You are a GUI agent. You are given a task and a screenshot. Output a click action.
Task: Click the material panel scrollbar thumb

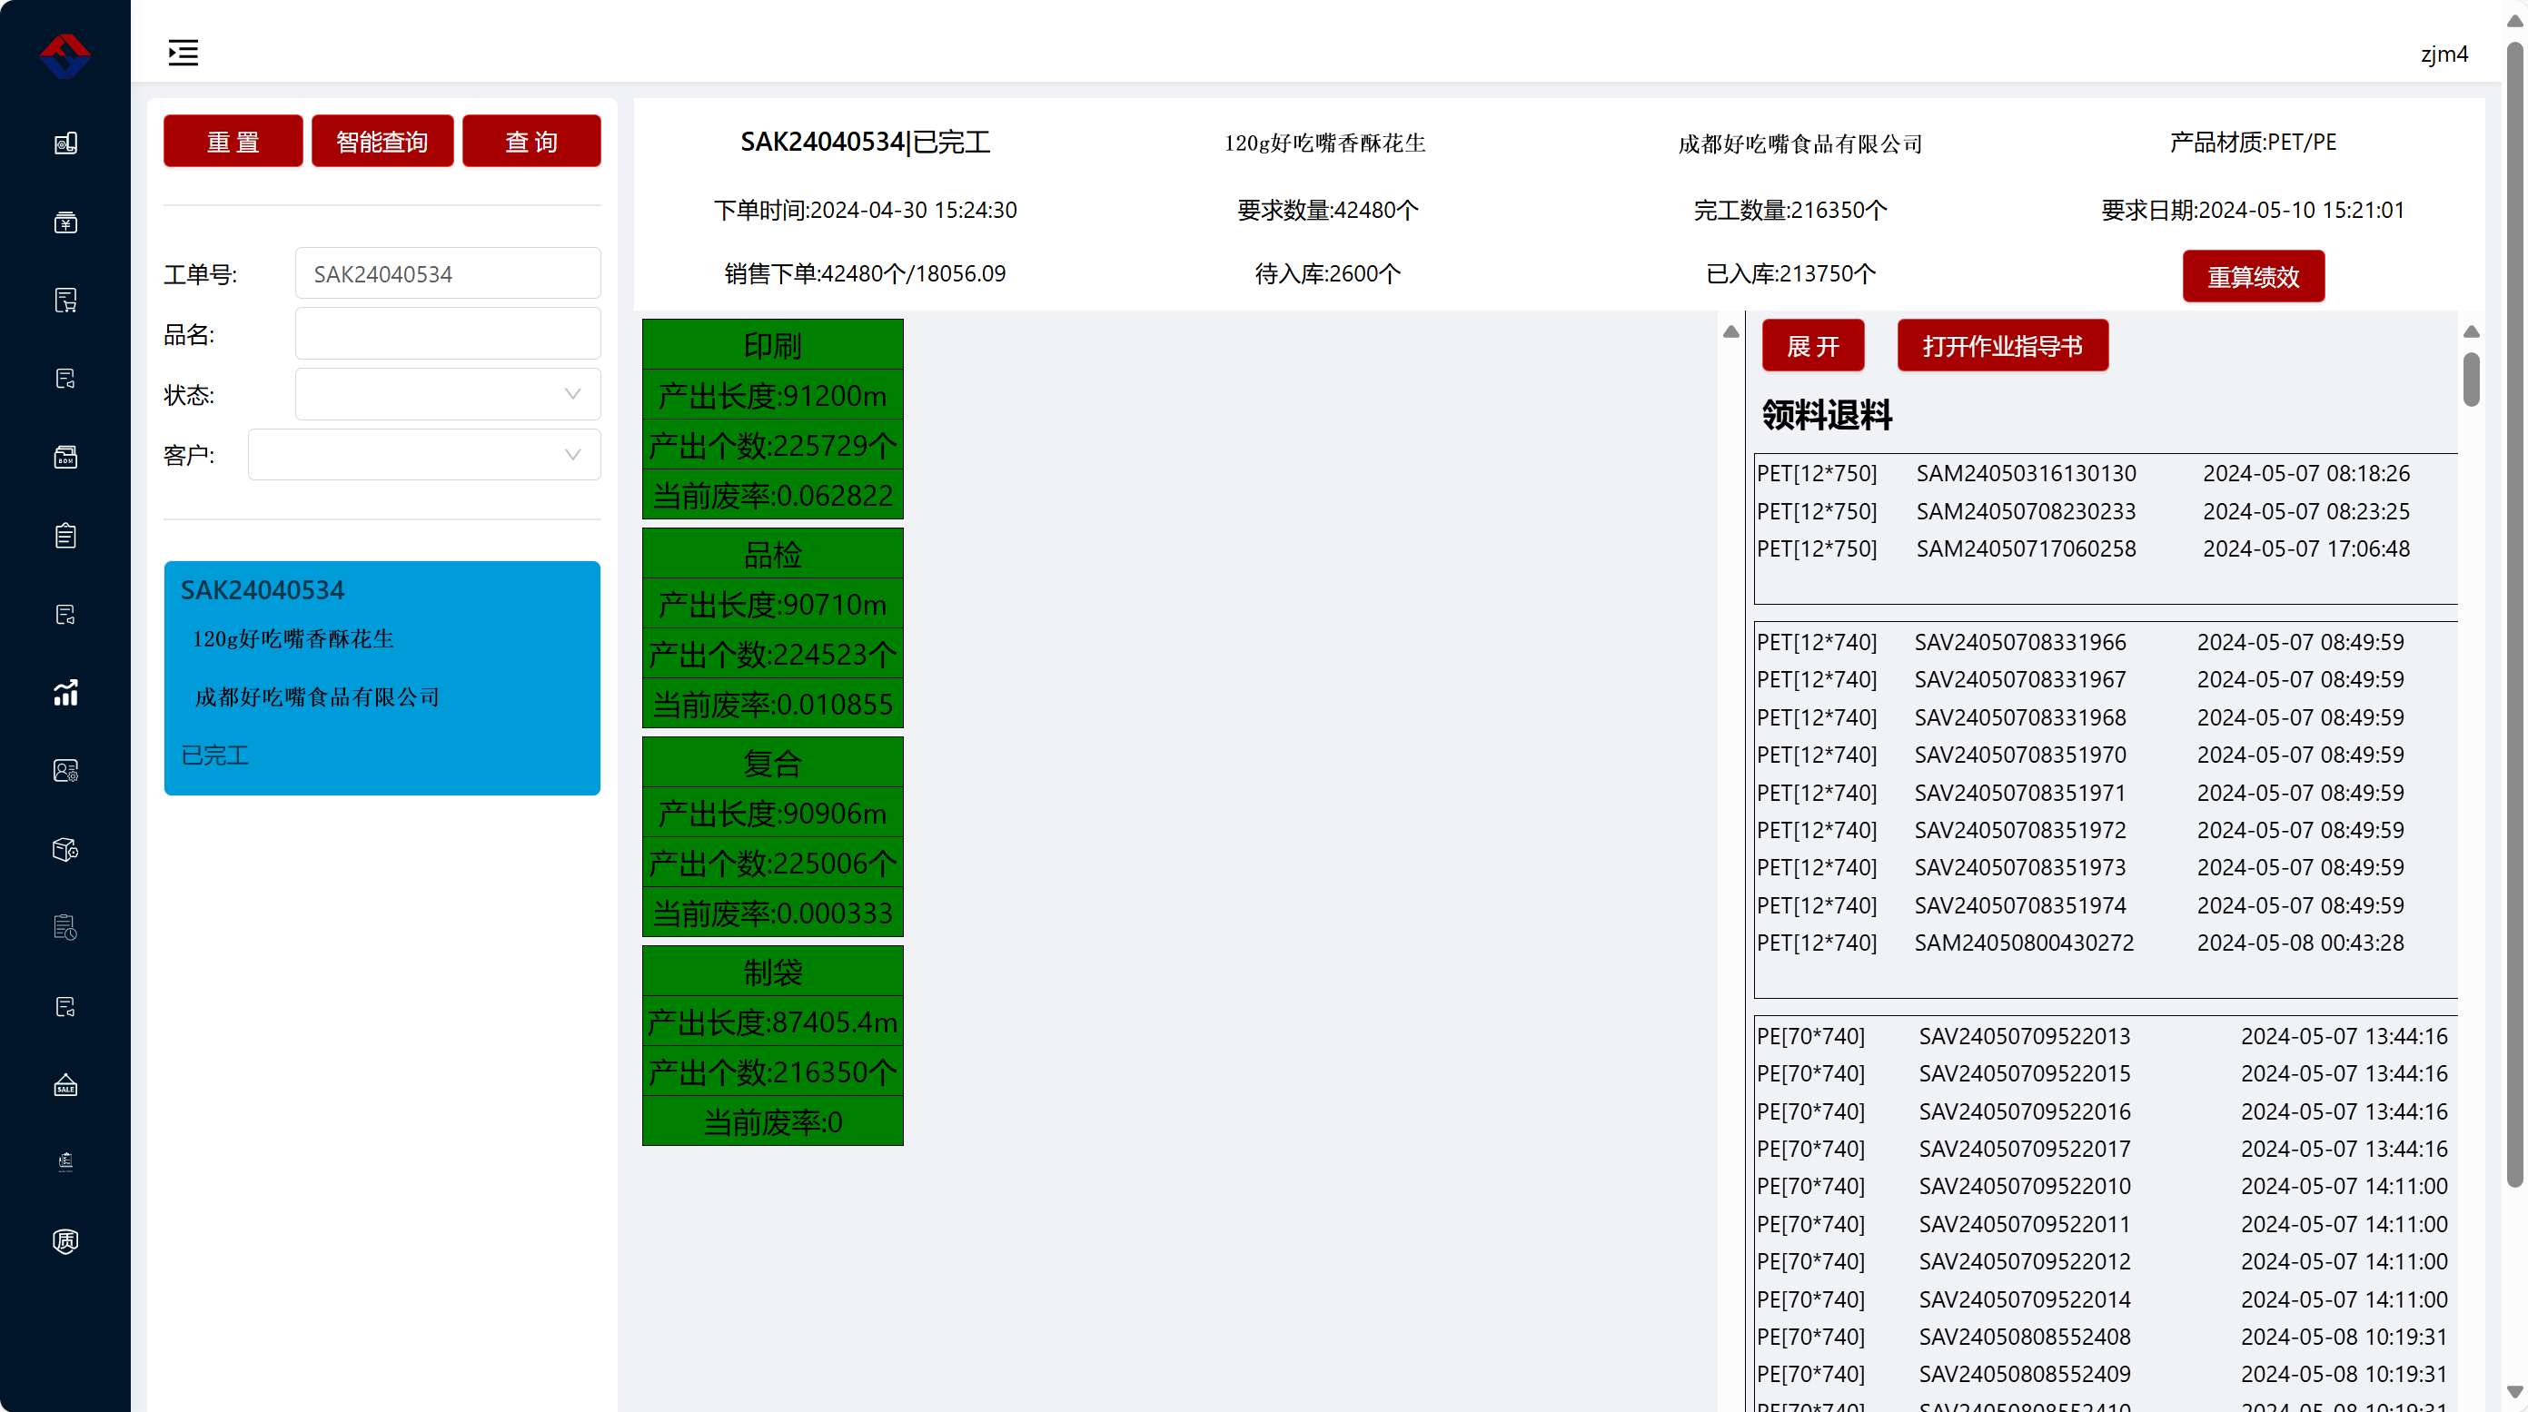pos(2471,380)
